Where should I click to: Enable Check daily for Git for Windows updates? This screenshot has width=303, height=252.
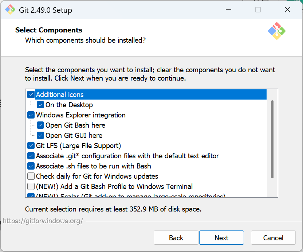[31, 176]
